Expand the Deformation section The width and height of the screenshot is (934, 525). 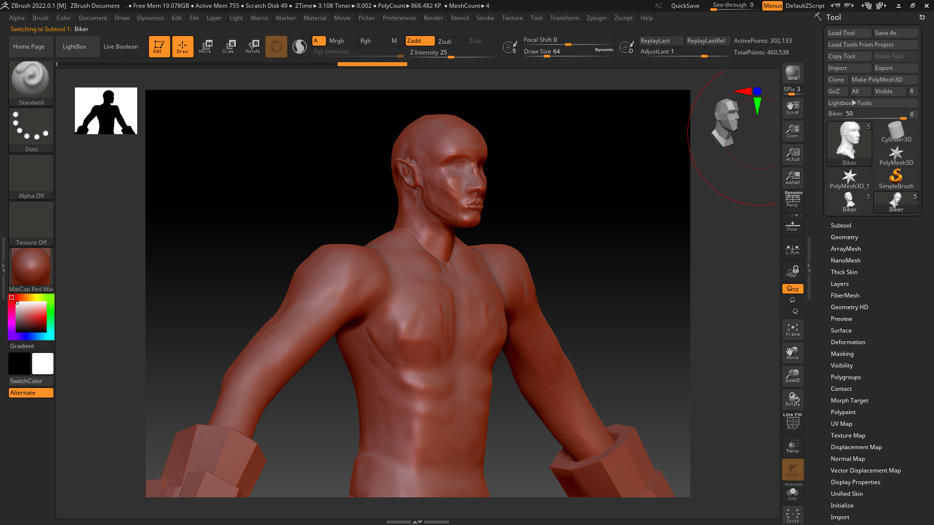point(847,342)
